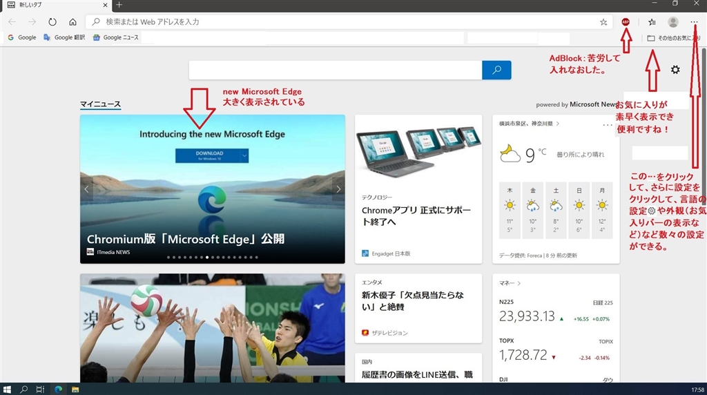Screen dimensions: 707x395
Task: Open the favorites list icon
Action: tap(652, 21)
